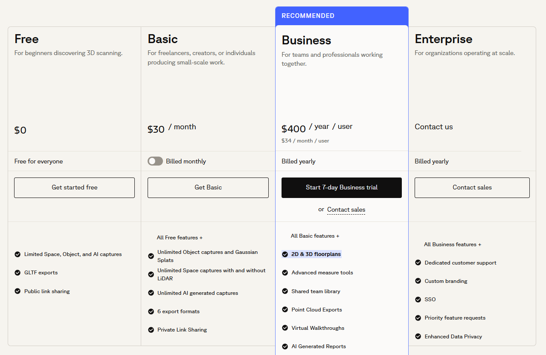
Task: Click checkmark icon beside Custom branding
Action: point(418,281)
